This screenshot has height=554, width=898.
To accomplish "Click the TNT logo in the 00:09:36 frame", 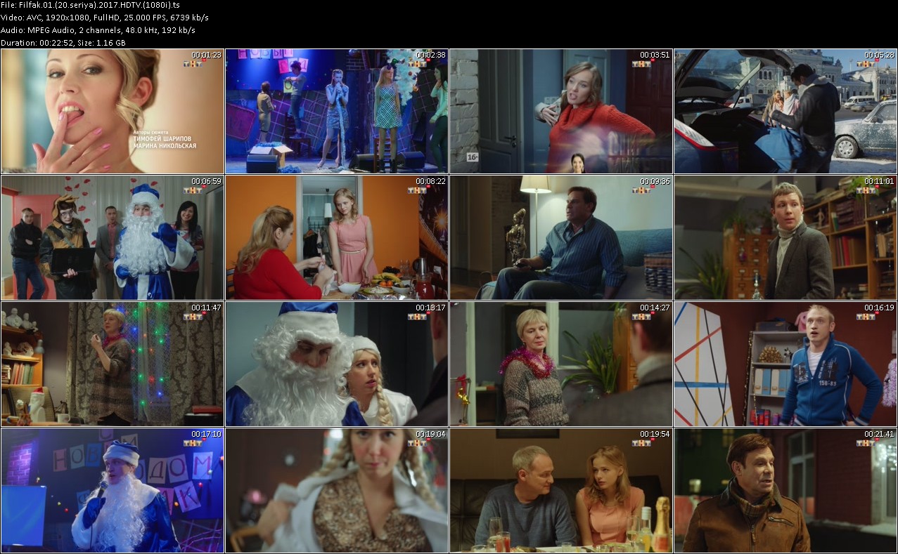I will pos(641,190).
